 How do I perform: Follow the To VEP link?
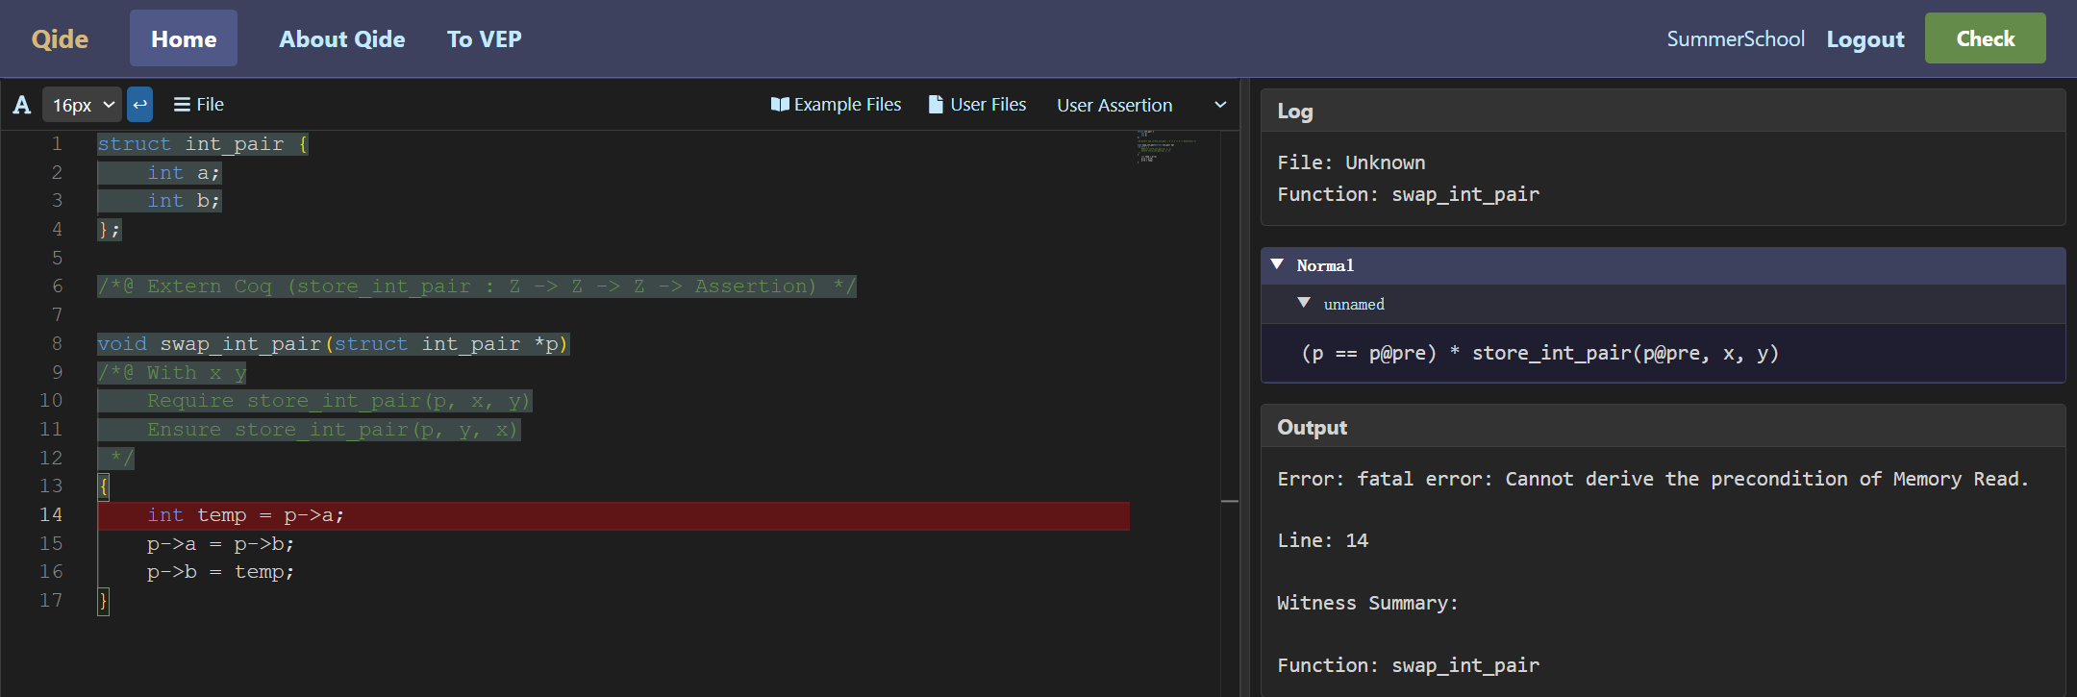coord(485,38)
